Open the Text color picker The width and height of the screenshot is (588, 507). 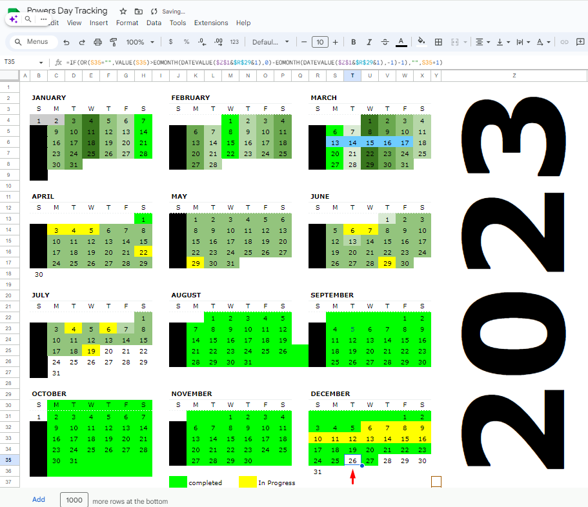(401, 42)
